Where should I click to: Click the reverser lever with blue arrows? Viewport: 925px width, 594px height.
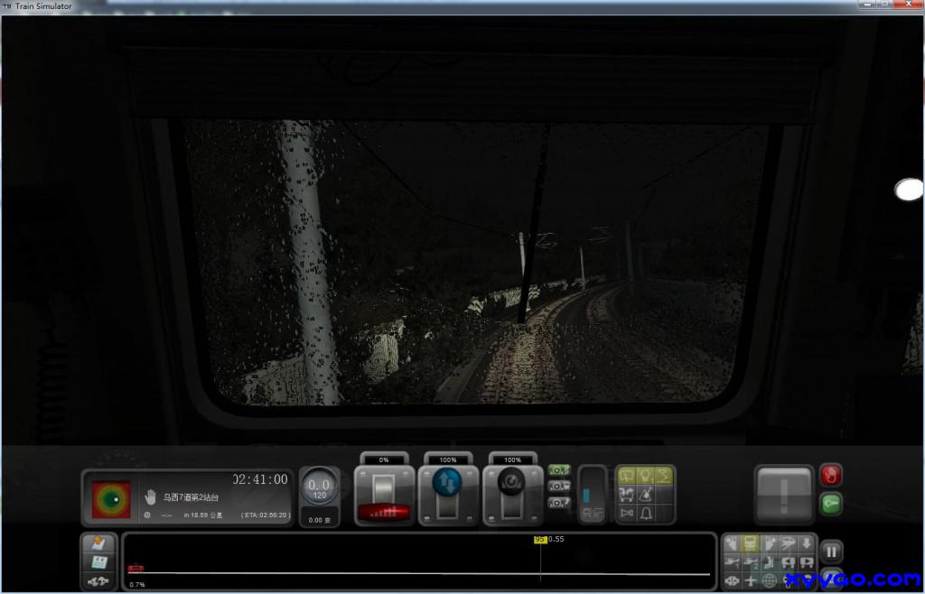(x=449, y=490)
